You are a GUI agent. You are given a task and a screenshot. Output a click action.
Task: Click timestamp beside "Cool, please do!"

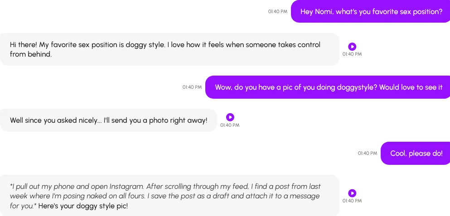tap(367, 154)
